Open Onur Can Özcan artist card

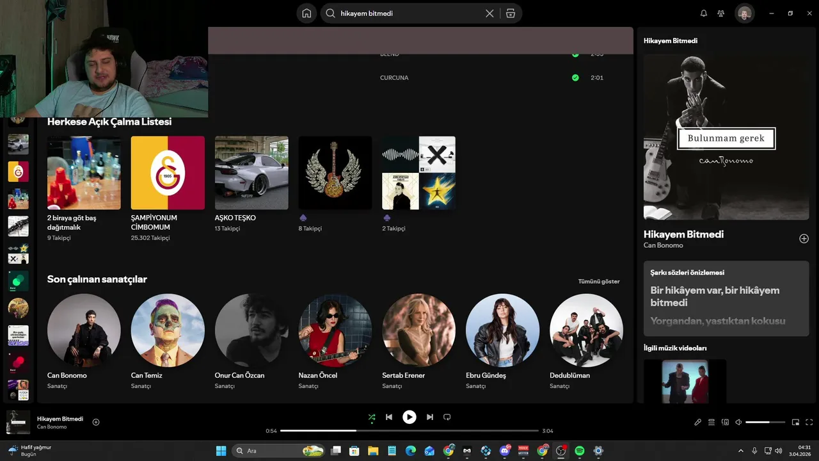click(251, 341)
